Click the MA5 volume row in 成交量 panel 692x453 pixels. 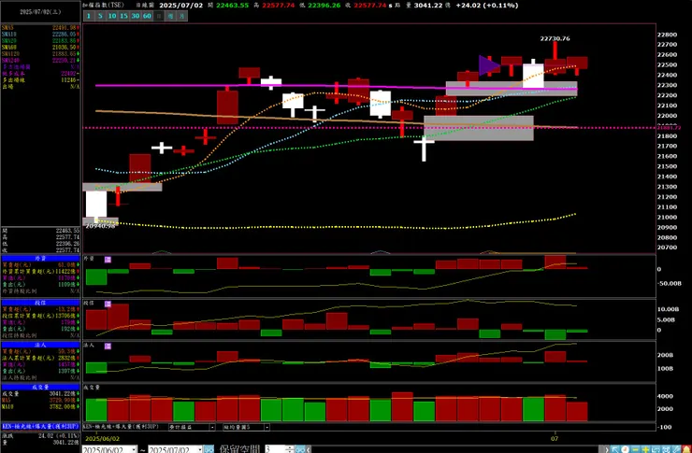40,400
